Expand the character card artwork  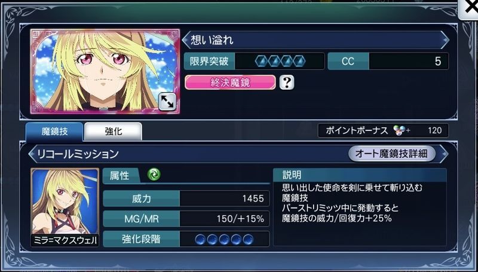click(x=167, y=102)
